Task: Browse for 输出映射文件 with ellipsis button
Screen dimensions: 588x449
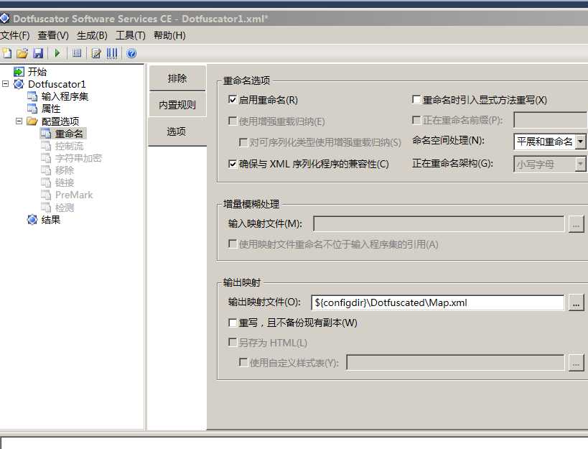Action: (x=577, y=302)
